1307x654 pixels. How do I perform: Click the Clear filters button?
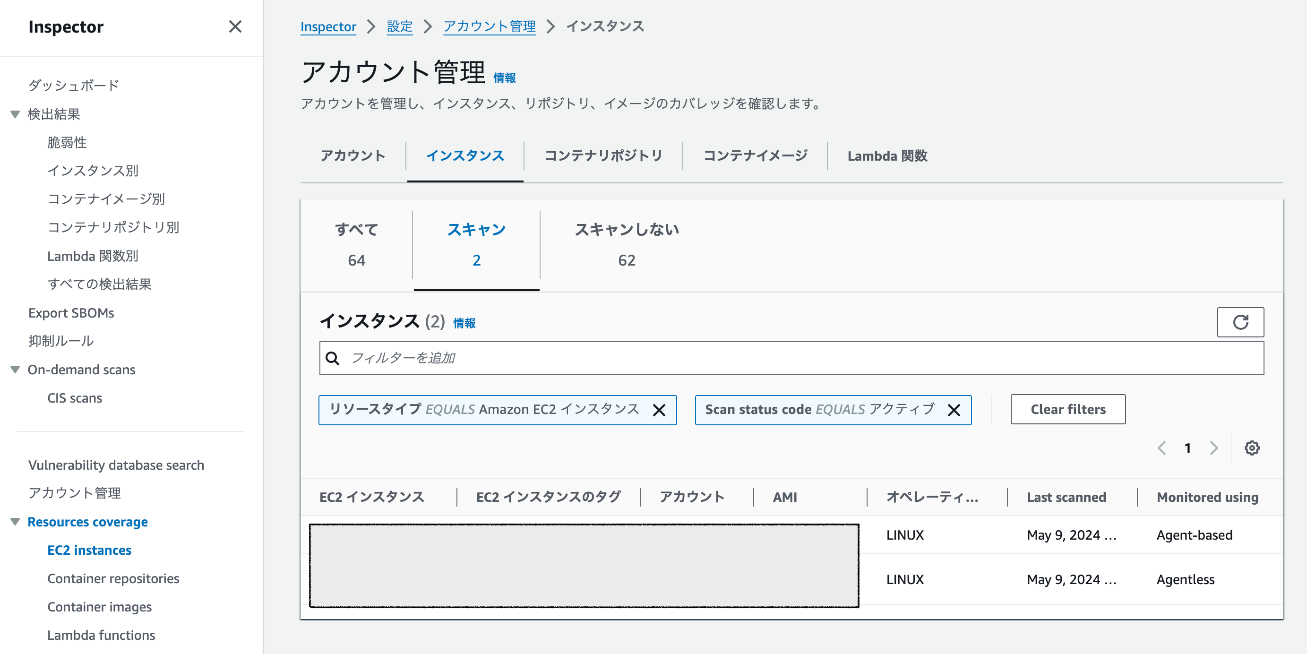pos(1067,409)
